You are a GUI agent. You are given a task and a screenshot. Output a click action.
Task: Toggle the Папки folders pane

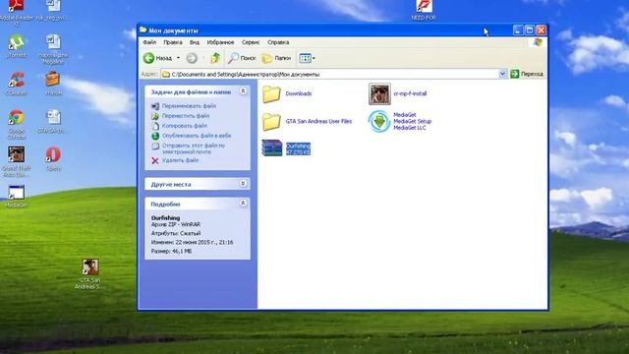[x=276, y=58]
